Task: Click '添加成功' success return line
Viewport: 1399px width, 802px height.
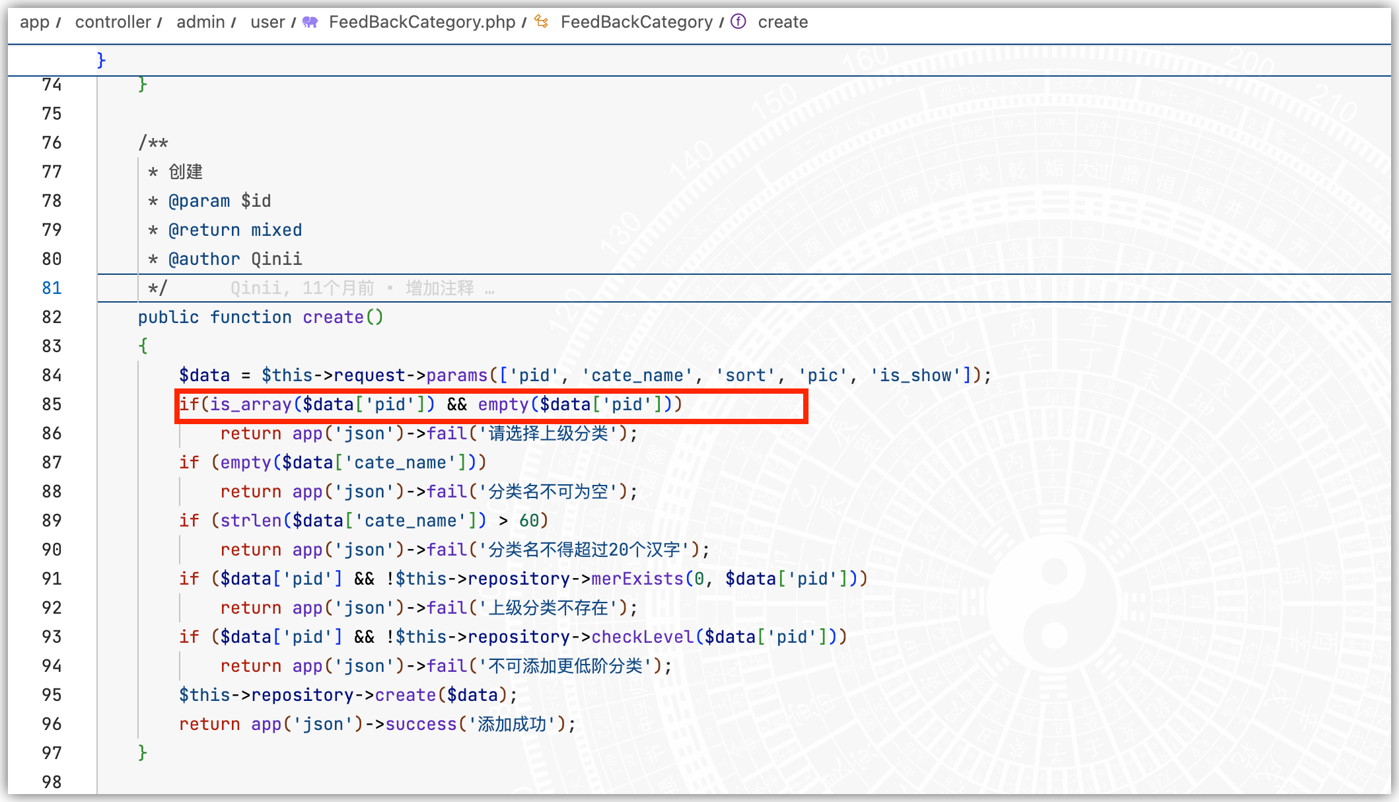Action: 378,724
